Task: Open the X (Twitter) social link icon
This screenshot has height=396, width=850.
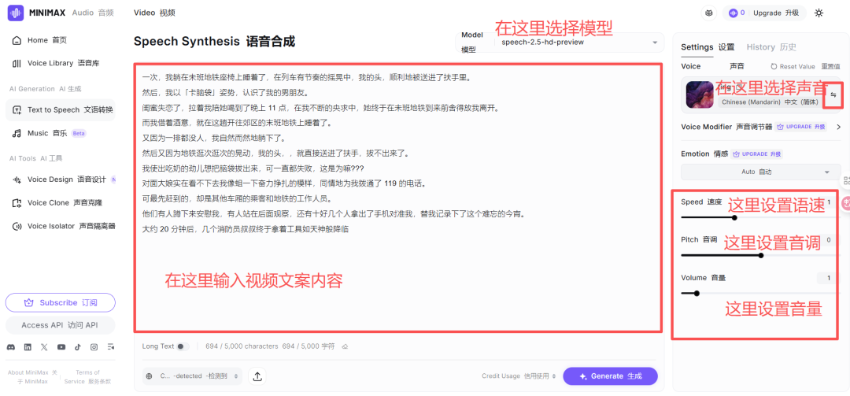Action: (44, 346)
